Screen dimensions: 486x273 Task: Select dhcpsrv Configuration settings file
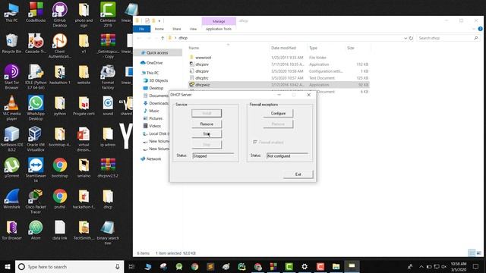pos(202,71)
